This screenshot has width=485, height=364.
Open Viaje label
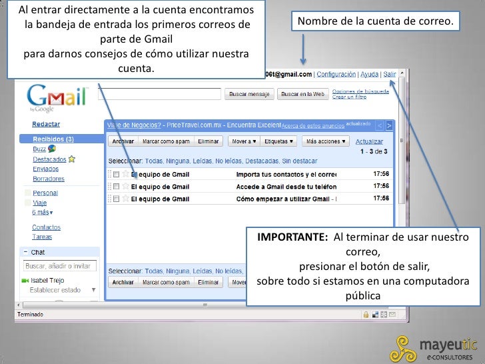tap(39, 203)
